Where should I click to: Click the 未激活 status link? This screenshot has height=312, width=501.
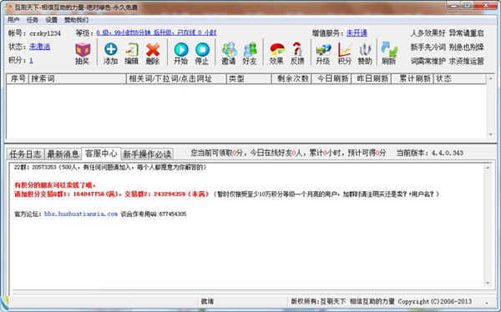coord(40,47)
